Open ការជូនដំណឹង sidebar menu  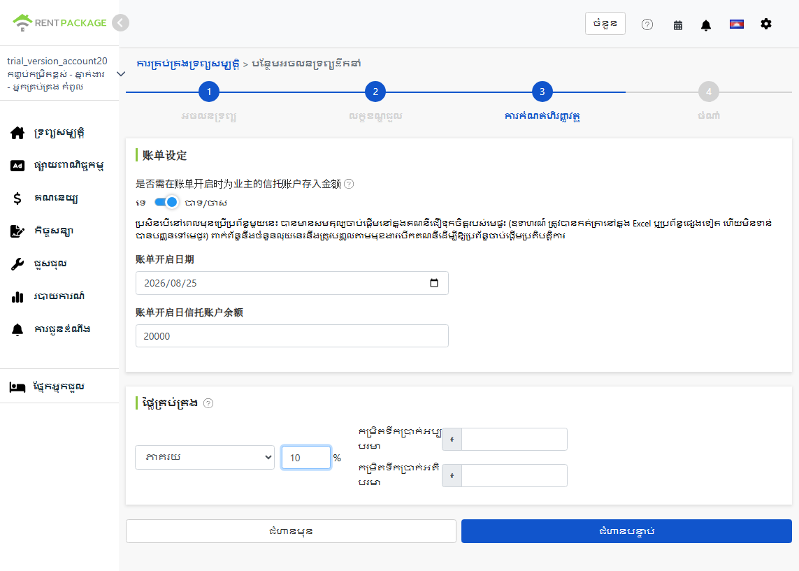[x=62, y=329]
